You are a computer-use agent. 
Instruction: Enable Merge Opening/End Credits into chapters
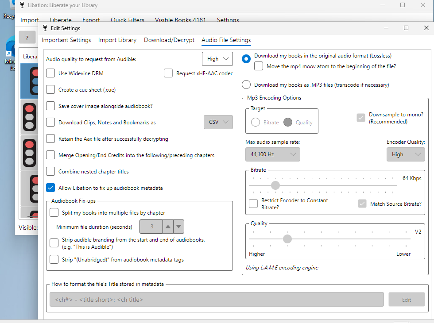coord(50,155)
